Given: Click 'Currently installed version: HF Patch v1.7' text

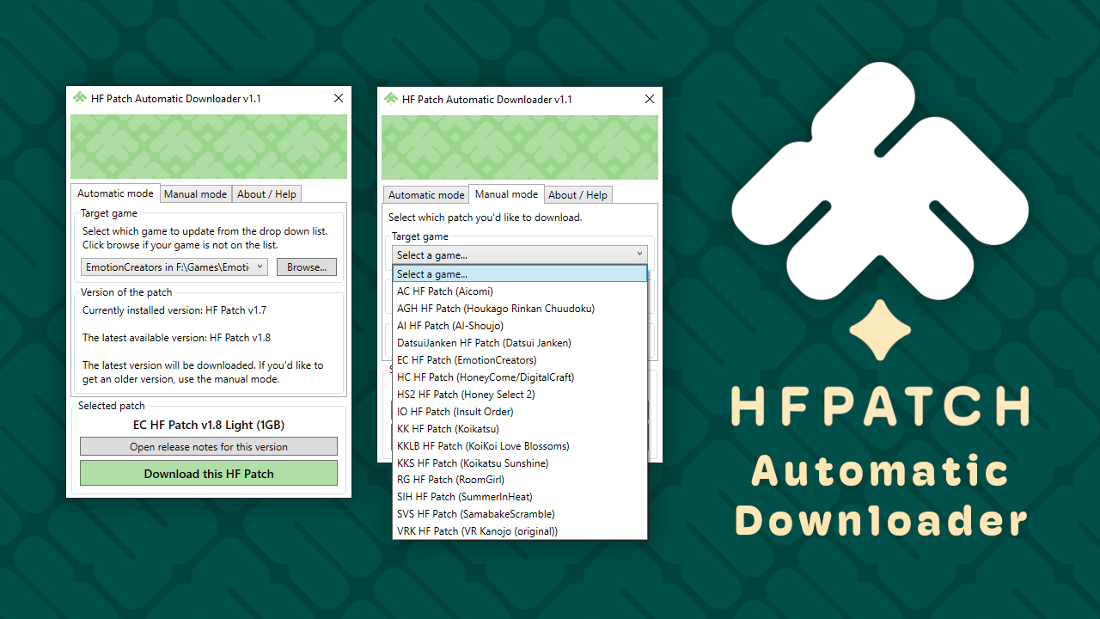Looking at the screenshot, I should coord(174,310).
